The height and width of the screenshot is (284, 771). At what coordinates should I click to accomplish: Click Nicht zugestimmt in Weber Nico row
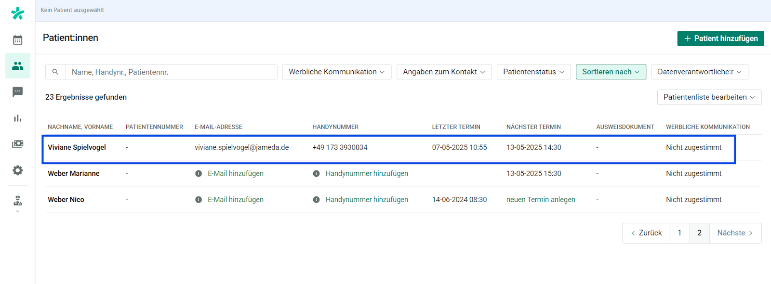point(694,199)
